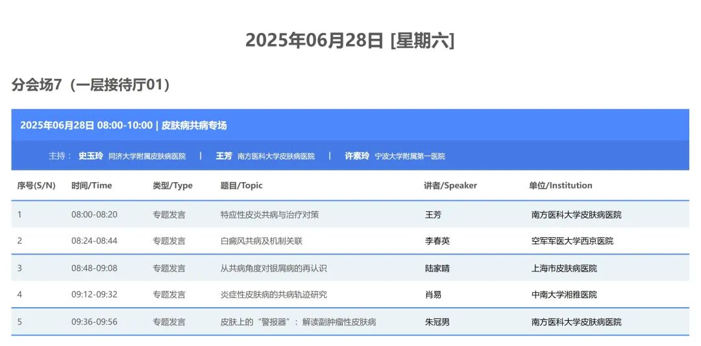This screenshot has width=701, height=346.
Task: Click column header 讲者/Speaker
Action: click(x=450, y=186)
